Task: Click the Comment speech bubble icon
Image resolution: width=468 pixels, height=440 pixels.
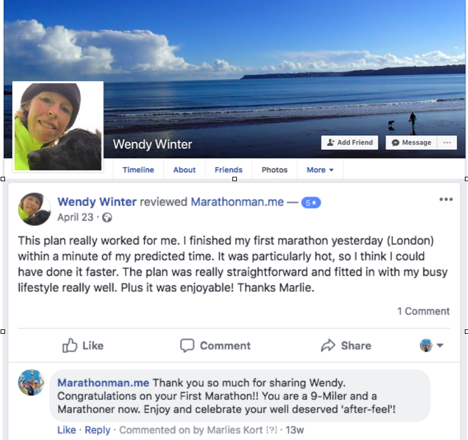Action: click(187, 345)
